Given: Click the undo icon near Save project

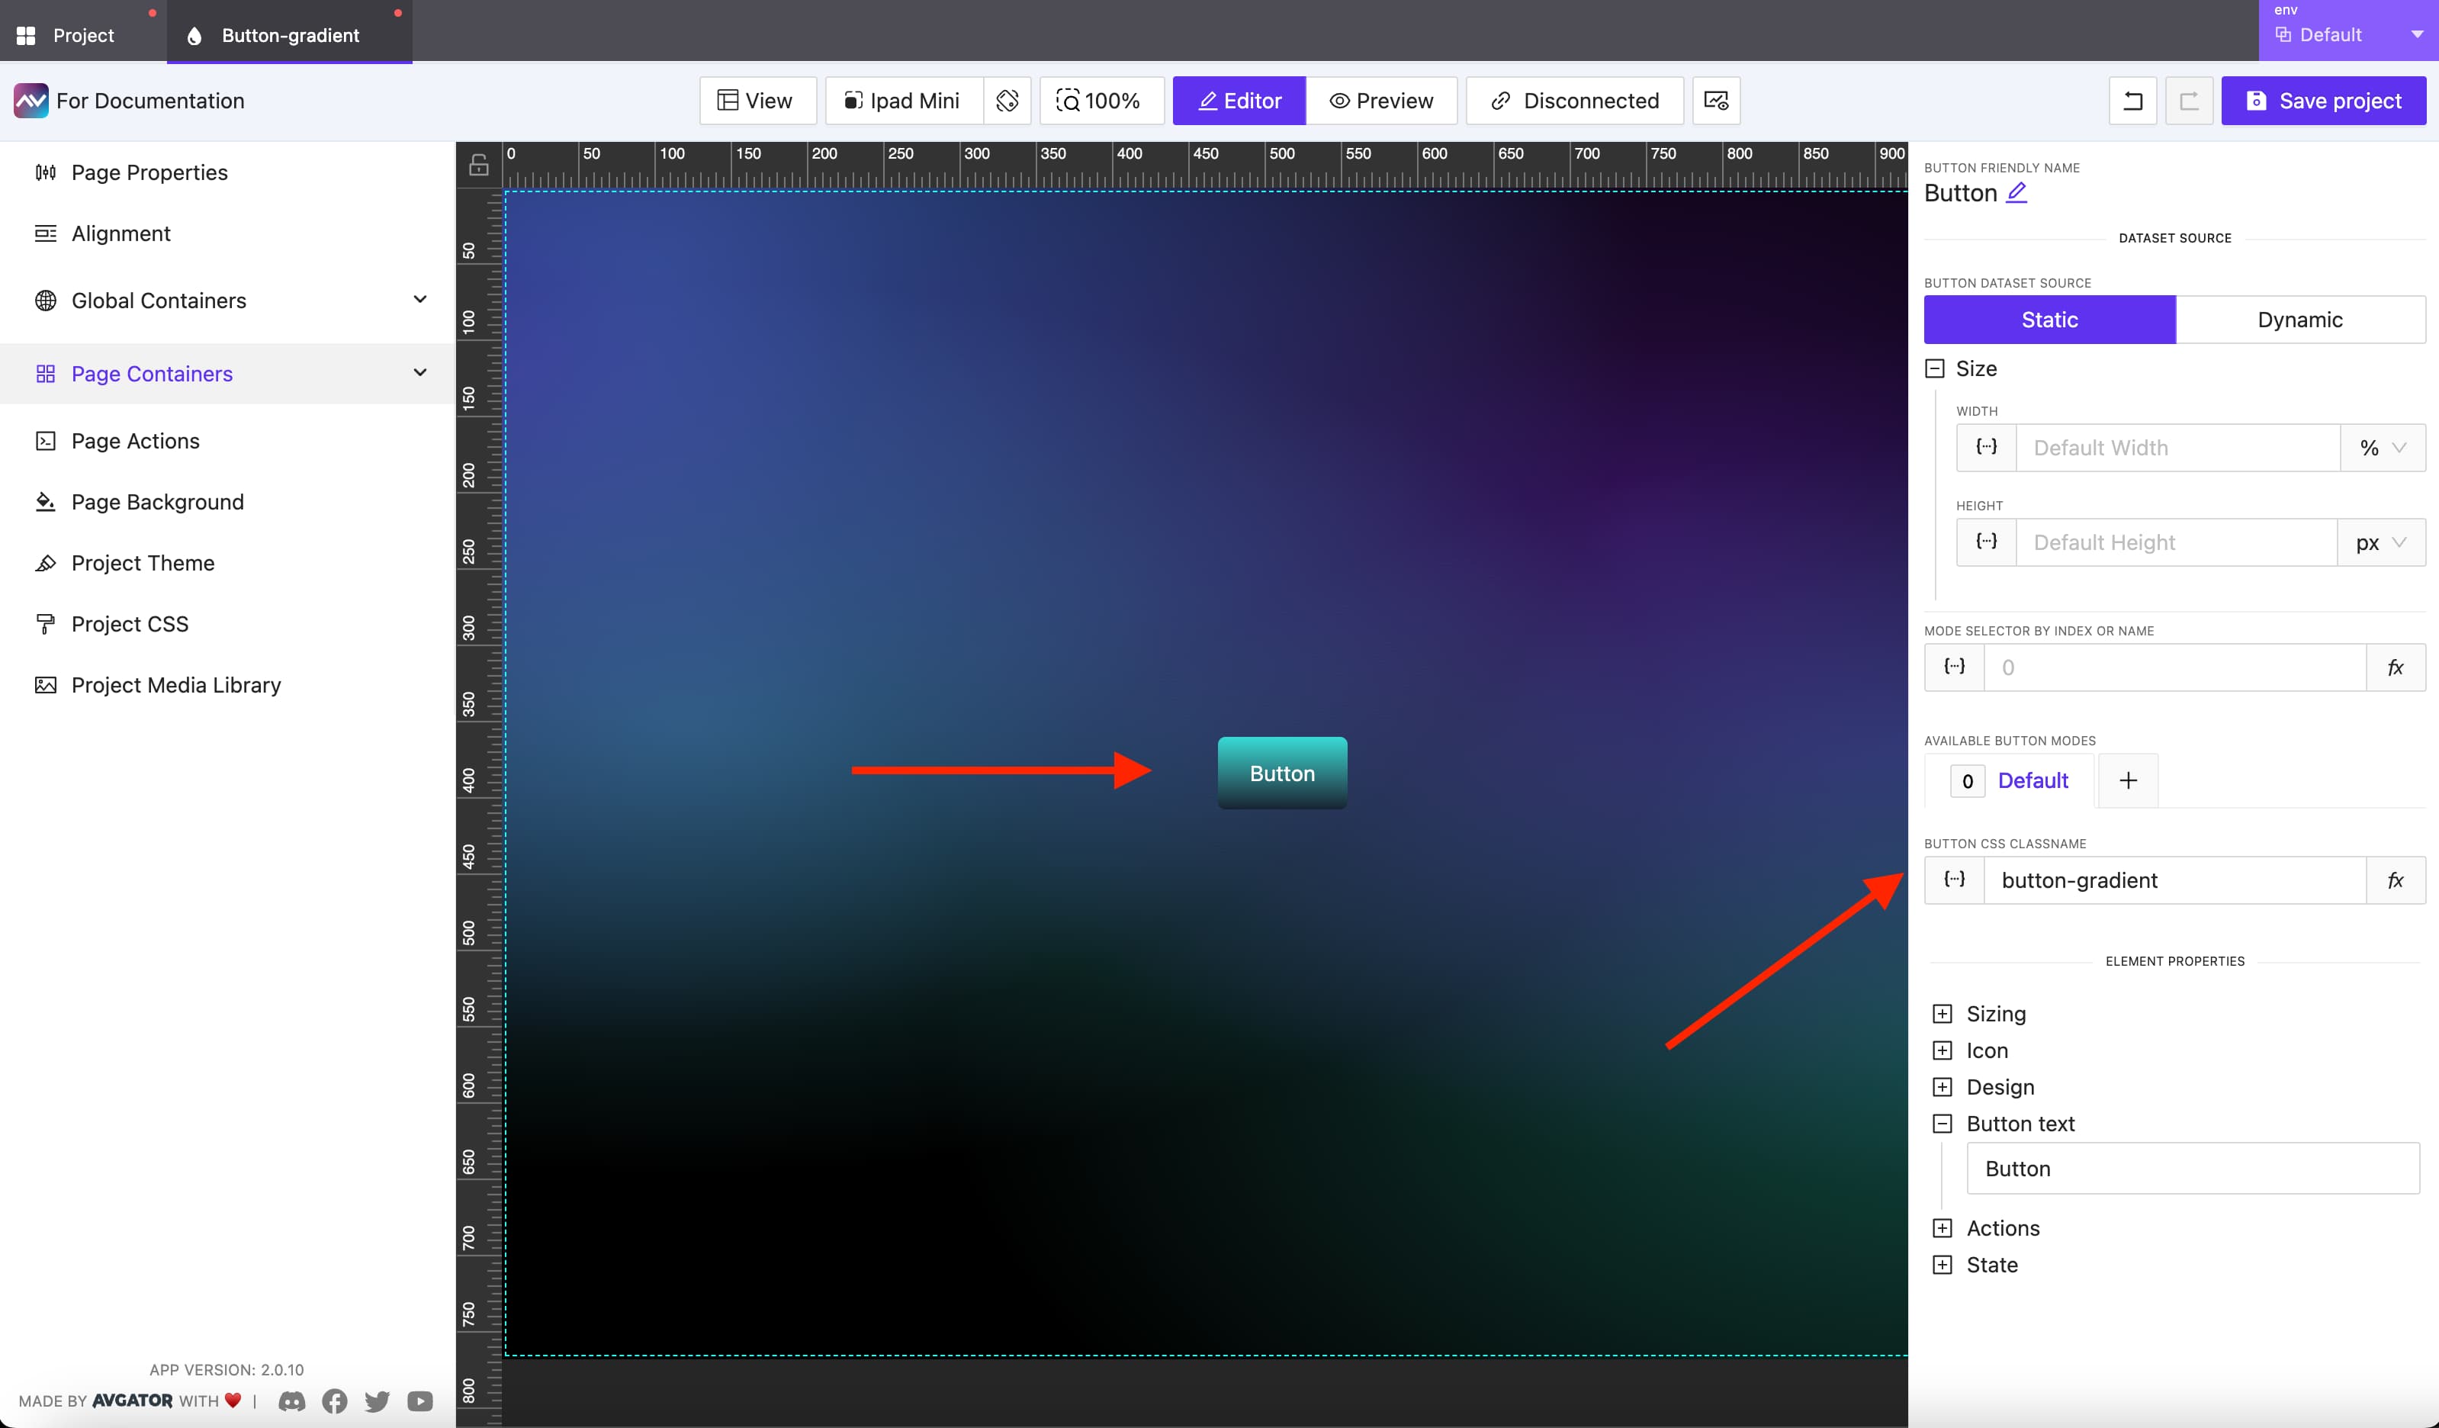Looking at the screenshot, I should (x=2133, y=100).
